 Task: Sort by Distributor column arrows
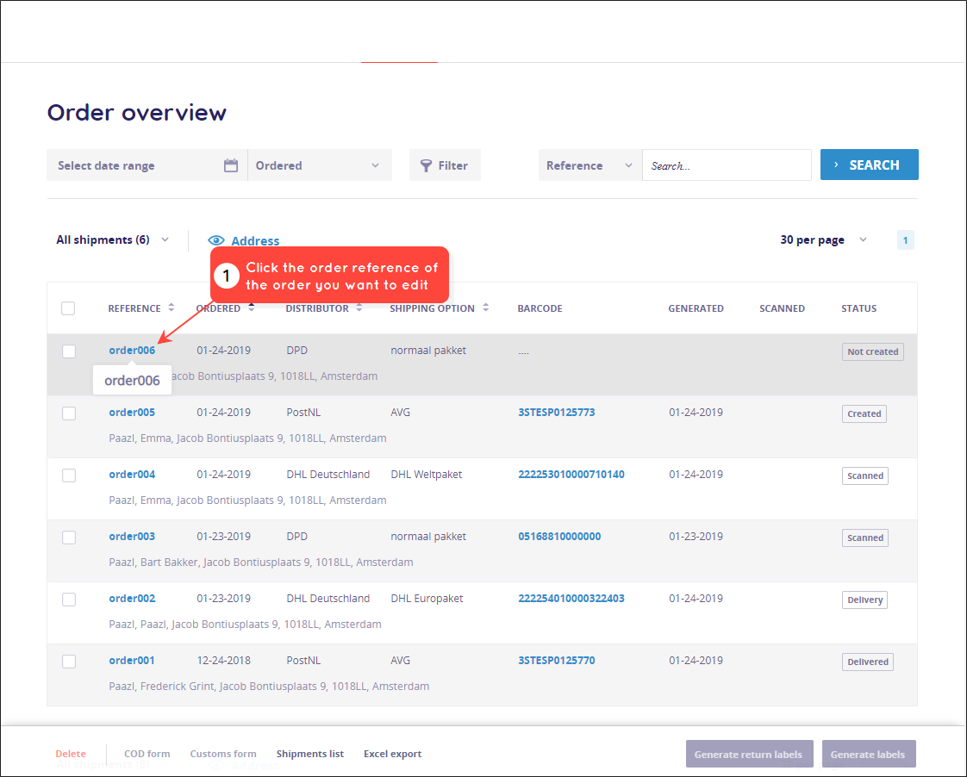[x=359, y=308]
